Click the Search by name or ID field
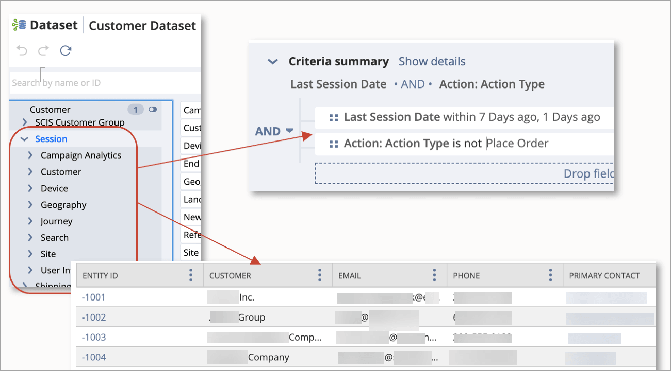Screen dimensions: 671x371 point(105,83)
